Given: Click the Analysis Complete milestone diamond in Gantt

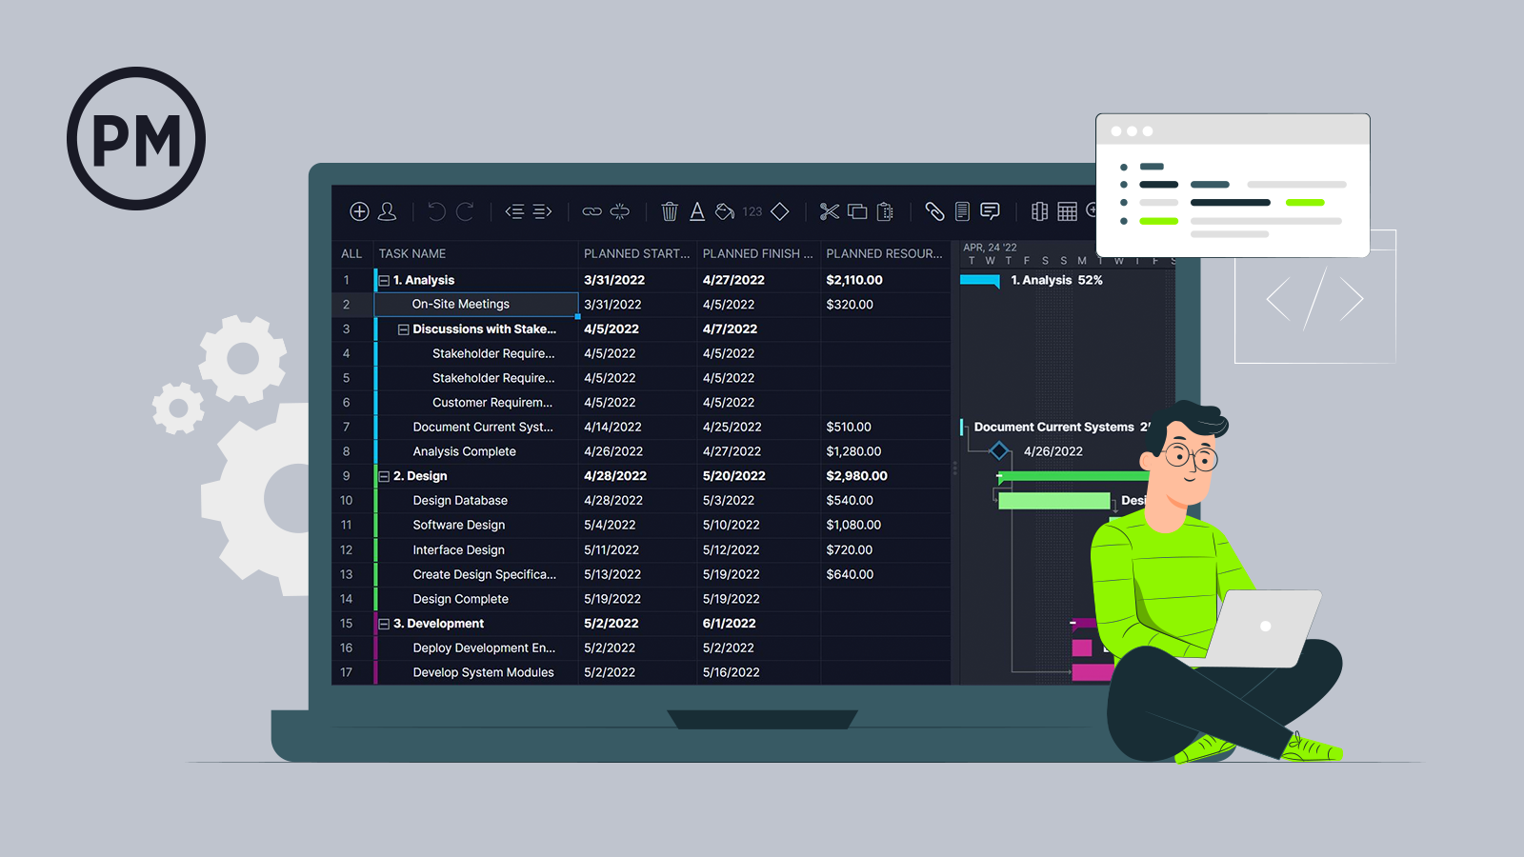Looking at the screenshot, I should [x=999, y=451].
